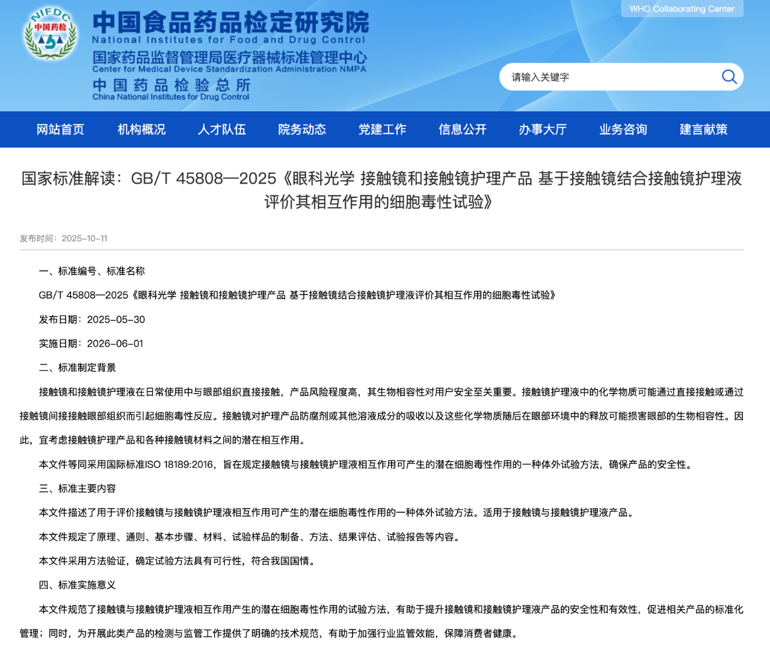This screenshot has height=653, width=770.
Task: Click the 中国食品药品检定研究院 site title
Action: (x=230, y=23)
